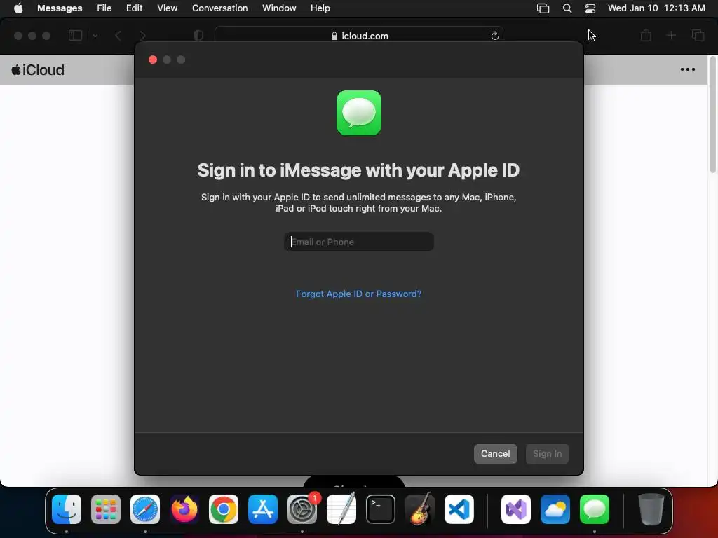Click the Safari privacy shield icon
The width and height of the screenshot is (718, 538).
198,36
